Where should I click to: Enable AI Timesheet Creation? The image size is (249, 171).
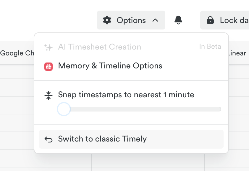[x=100, y=46]
